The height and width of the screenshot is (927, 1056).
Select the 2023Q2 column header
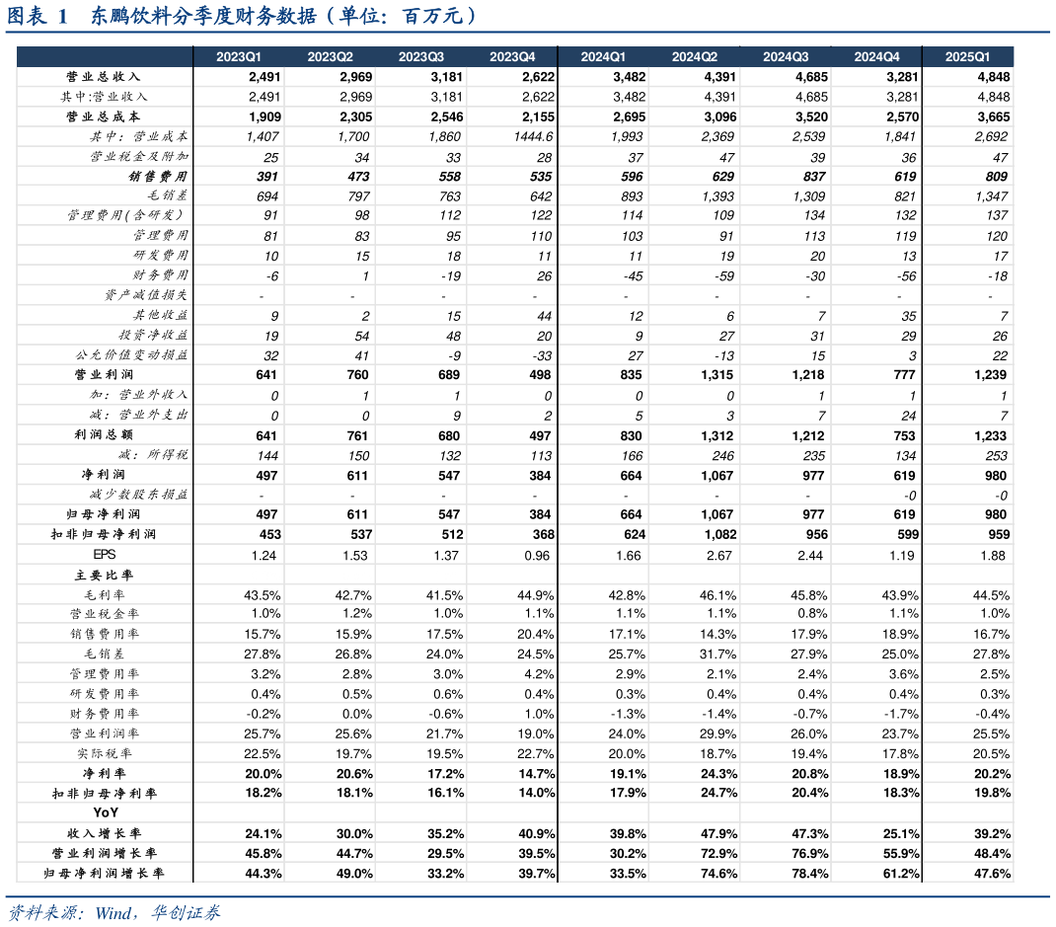click(330, 57)
